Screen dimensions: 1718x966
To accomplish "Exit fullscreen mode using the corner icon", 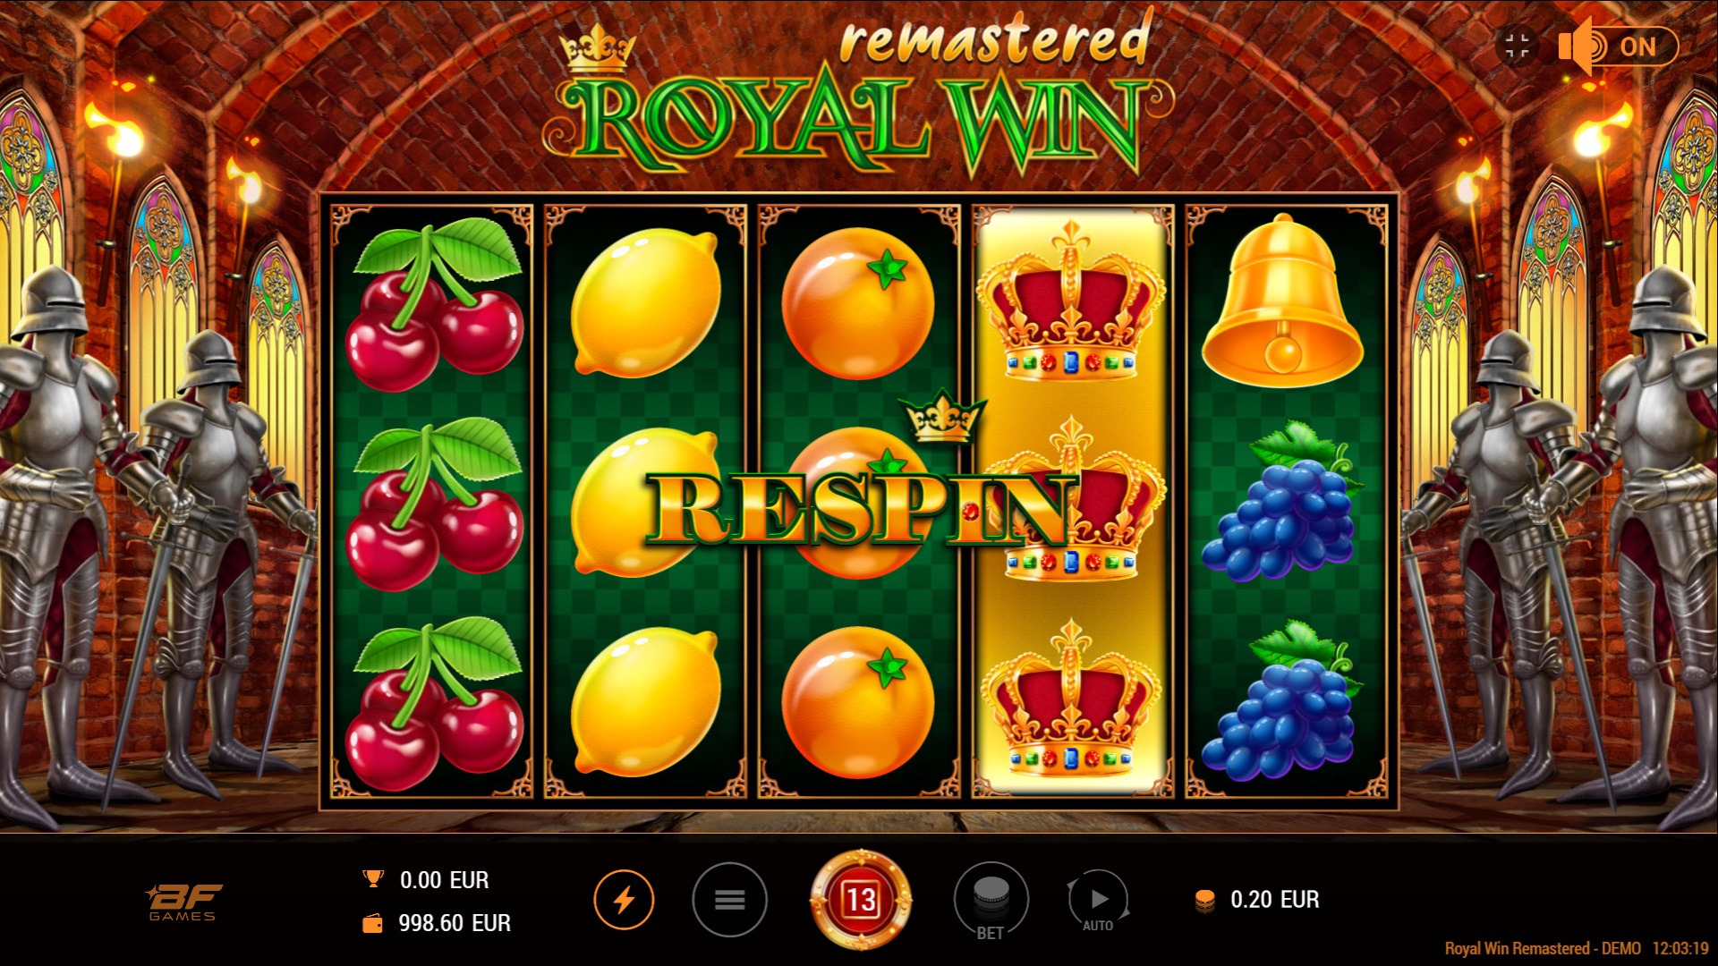I will [1517, 46].
